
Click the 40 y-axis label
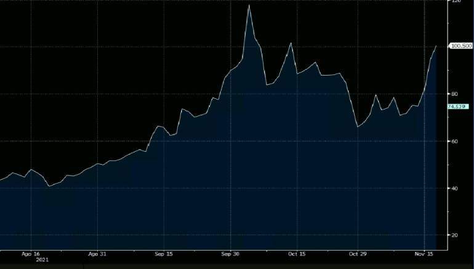click(x=454, y=189)
